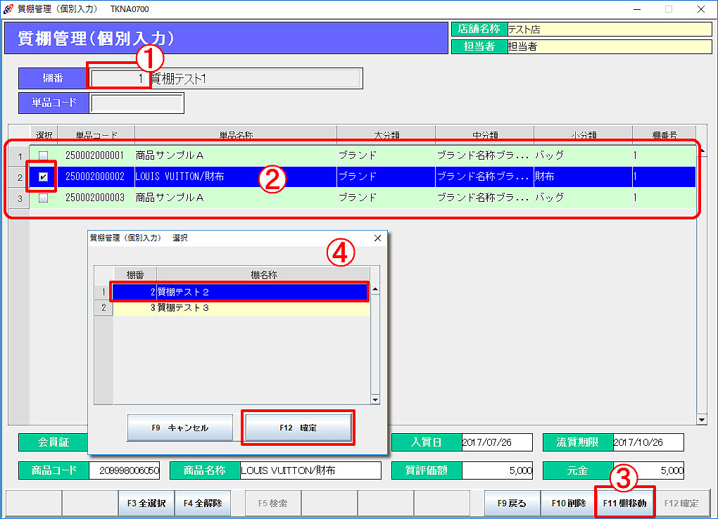Click the F10 削除 button

[x=568, y=503]
